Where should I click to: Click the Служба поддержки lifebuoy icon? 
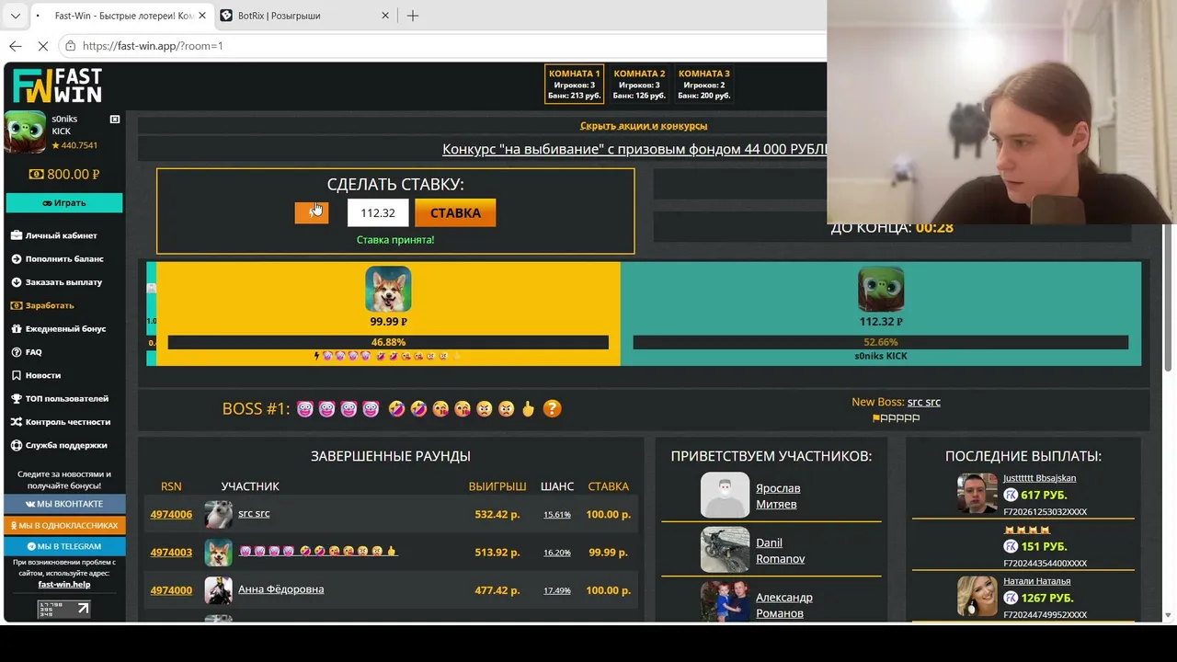(x=17, y=445)
